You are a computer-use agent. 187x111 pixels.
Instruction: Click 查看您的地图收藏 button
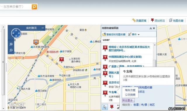pyautogui.click(x=114, y=34)
